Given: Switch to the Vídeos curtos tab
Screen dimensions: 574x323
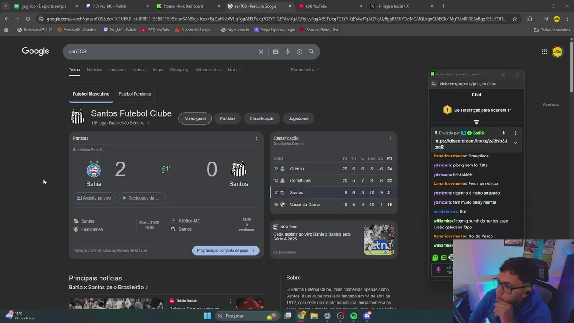Looking at the screenshot, I should [x=208, y=70].
